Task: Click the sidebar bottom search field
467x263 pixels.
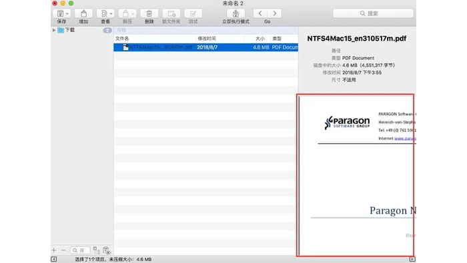Action: point(80,250)
